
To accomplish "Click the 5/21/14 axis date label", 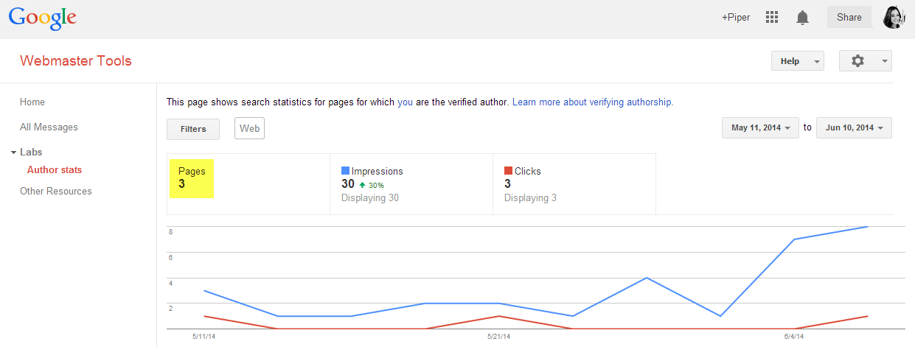I will coord(498,337).
